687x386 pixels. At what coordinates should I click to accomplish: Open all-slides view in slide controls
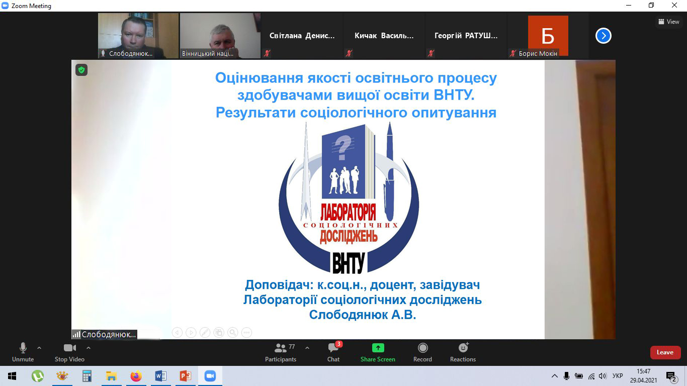(x=219, y=332)
